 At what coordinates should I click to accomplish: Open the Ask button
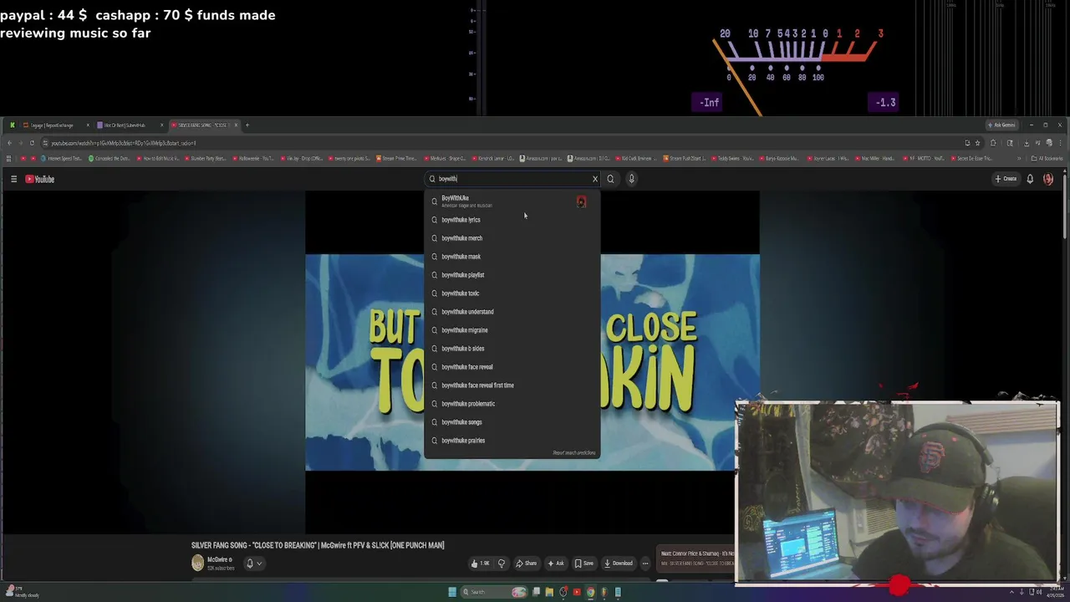pos(555,564)
